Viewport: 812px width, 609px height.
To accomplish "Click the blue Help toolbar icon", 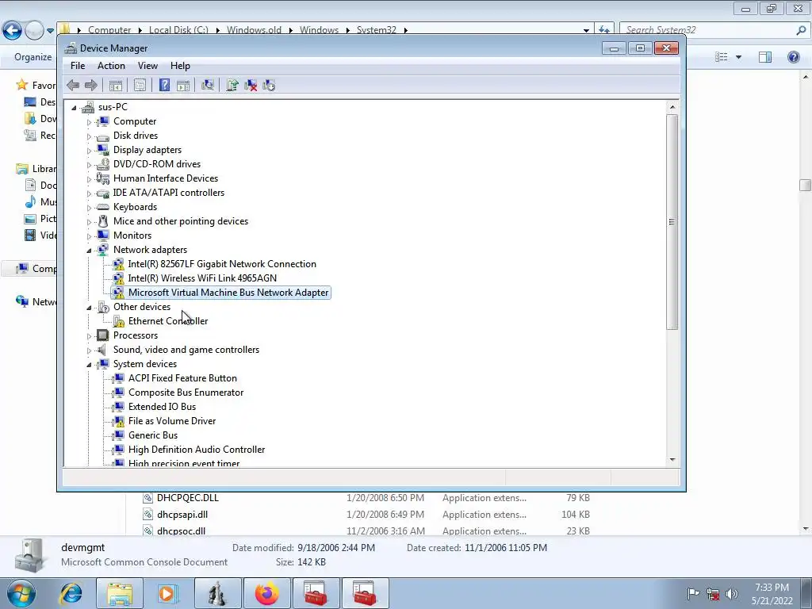I will coord(164,85).
